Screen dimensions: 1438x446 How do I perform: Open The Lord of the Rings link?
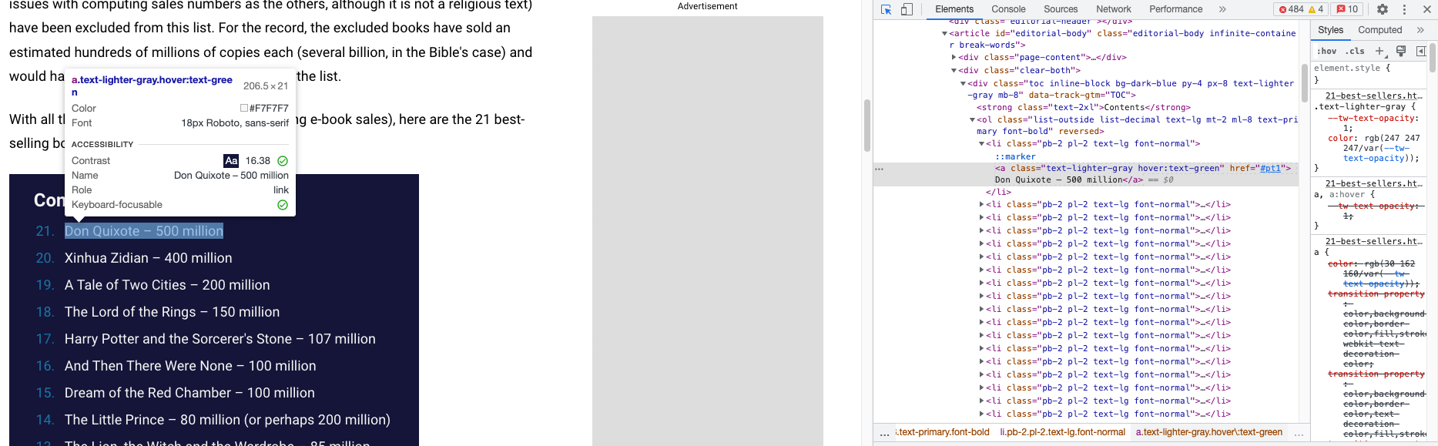pos(172,312)
